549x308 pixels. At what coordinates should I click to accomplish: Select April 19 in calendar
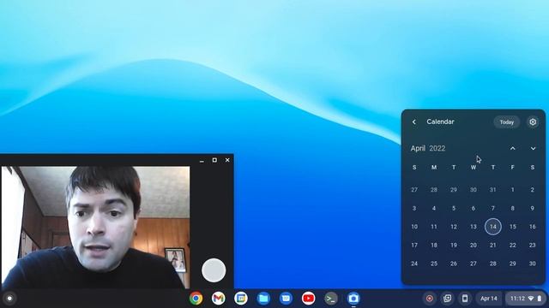point(454,246)
